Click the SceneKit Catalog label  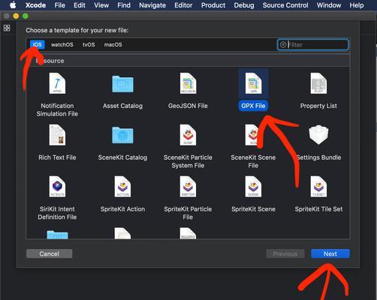pyautogui.click(x=122, y=157)
